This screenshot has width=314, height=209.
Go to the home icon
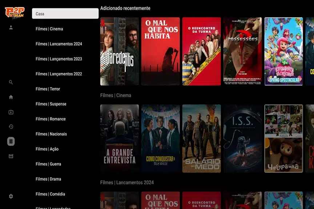point(11,97)
